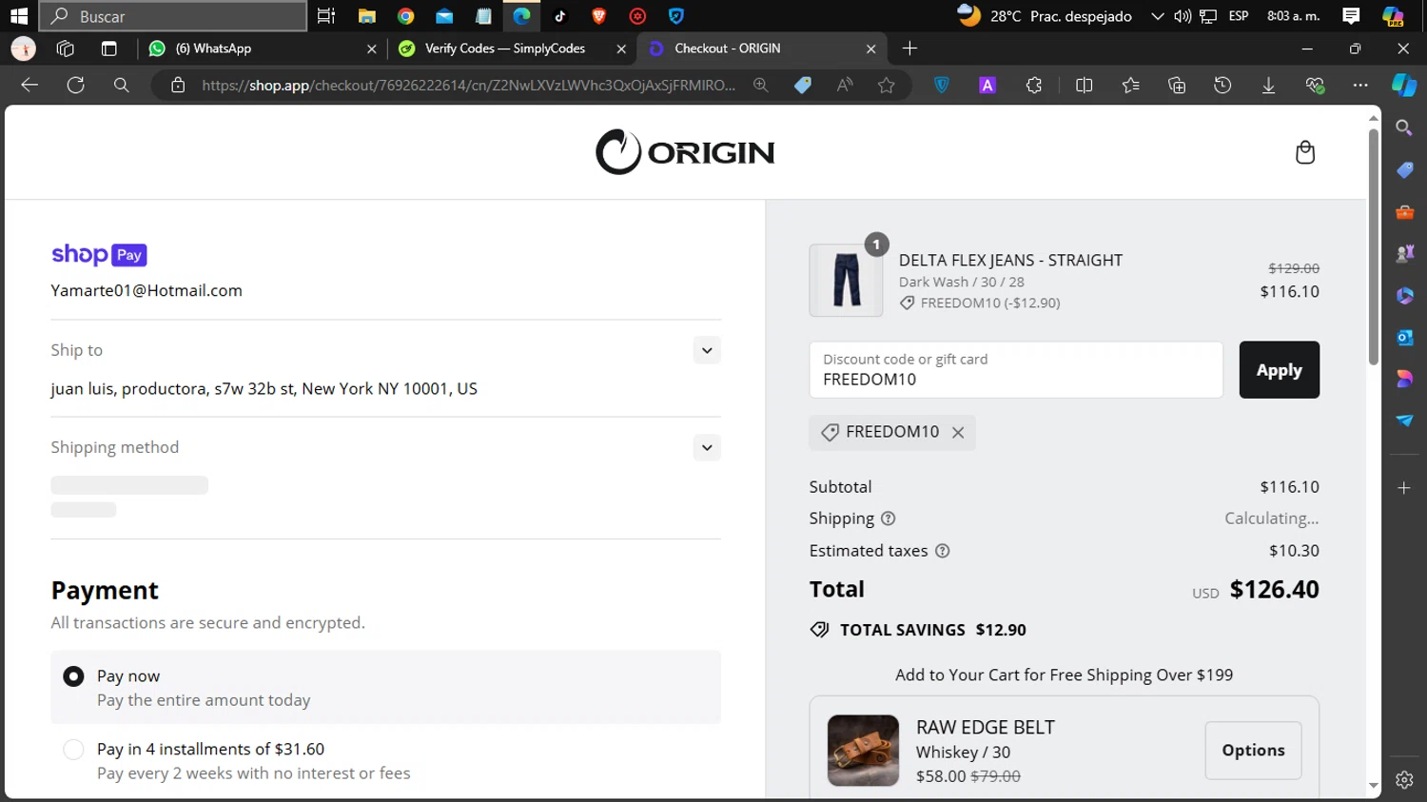Open the notifications center icon
This screenshot has height=802, width=1427.
(x=1351, y=16)
